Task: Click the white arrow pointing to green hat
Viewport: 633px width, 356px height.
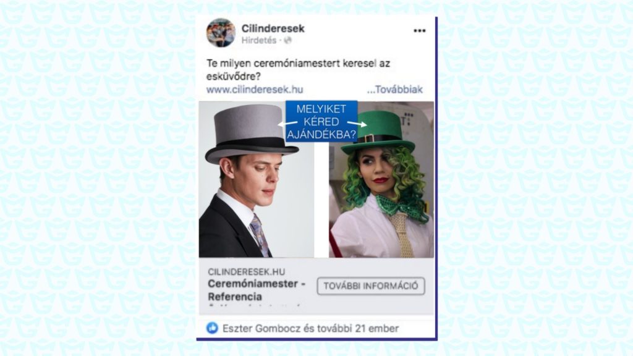Action: click(357, 124)
